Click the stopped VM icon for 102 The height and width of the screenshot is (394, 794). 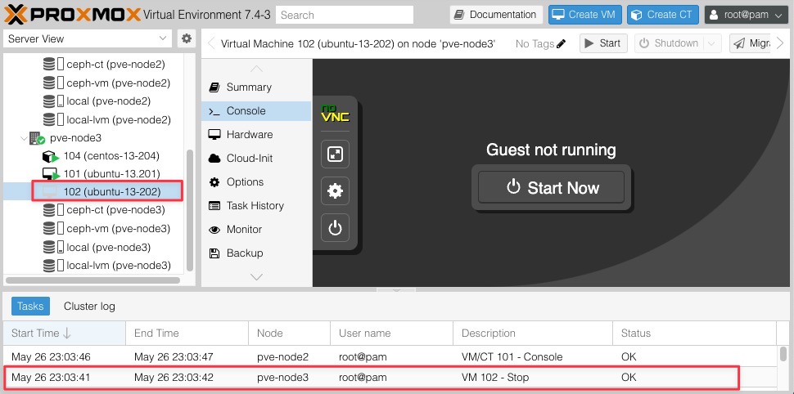[50, 192]
